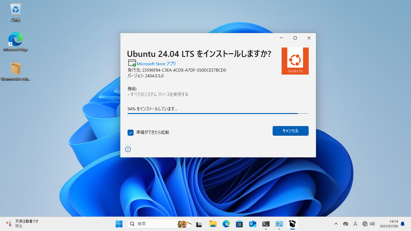The height and width of the screenshot is (231, 411).
Task: Open Edge browser from taskbar
Action: point(226,224)
